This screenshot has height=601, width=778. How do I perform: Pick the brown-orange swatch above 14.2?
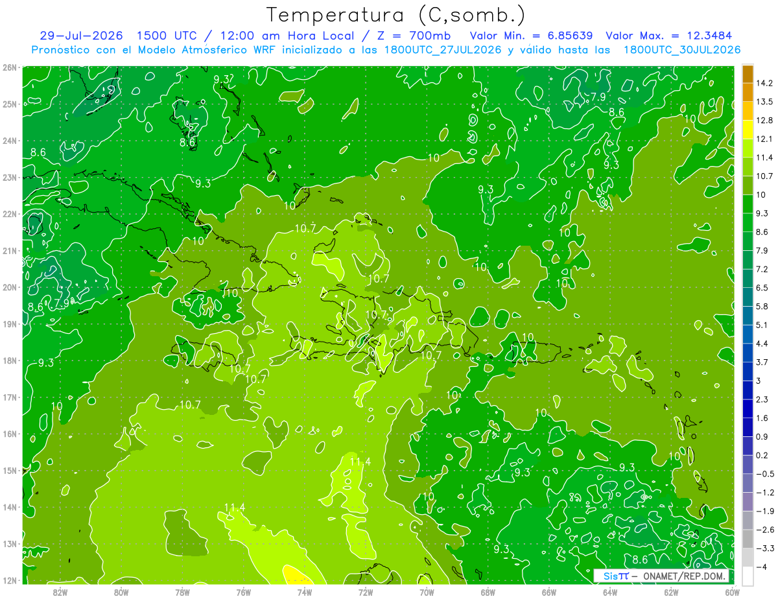[748, 74]
